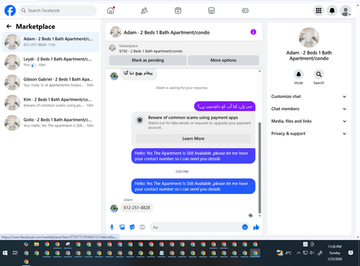Click the chat scrollbar thumb
The height and width of the screenshot is (266, 360).
[259, 168]
